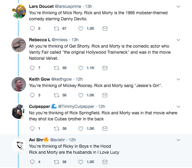Reply to Avi Shr's tweet
The width and height of the screenshot is (192, 168).
[x=33, y=162]
